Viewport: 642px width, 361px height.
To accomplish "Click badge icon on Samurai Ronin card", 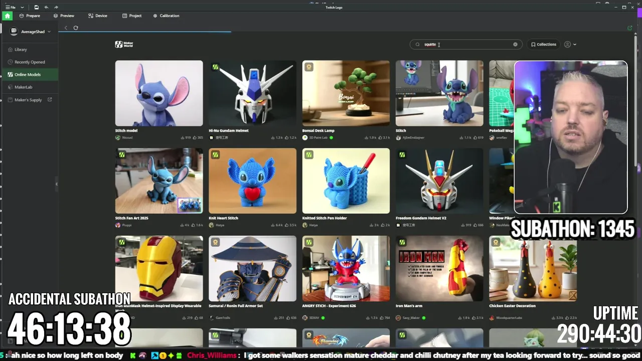I will point(215,243).
